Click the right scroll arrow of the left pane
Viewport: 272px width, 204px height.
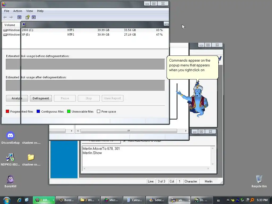[x=71, y=131]
